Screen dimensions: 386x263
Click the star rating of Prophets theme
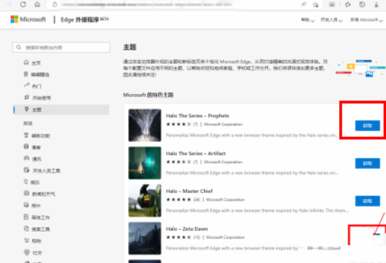coord(178,125)
